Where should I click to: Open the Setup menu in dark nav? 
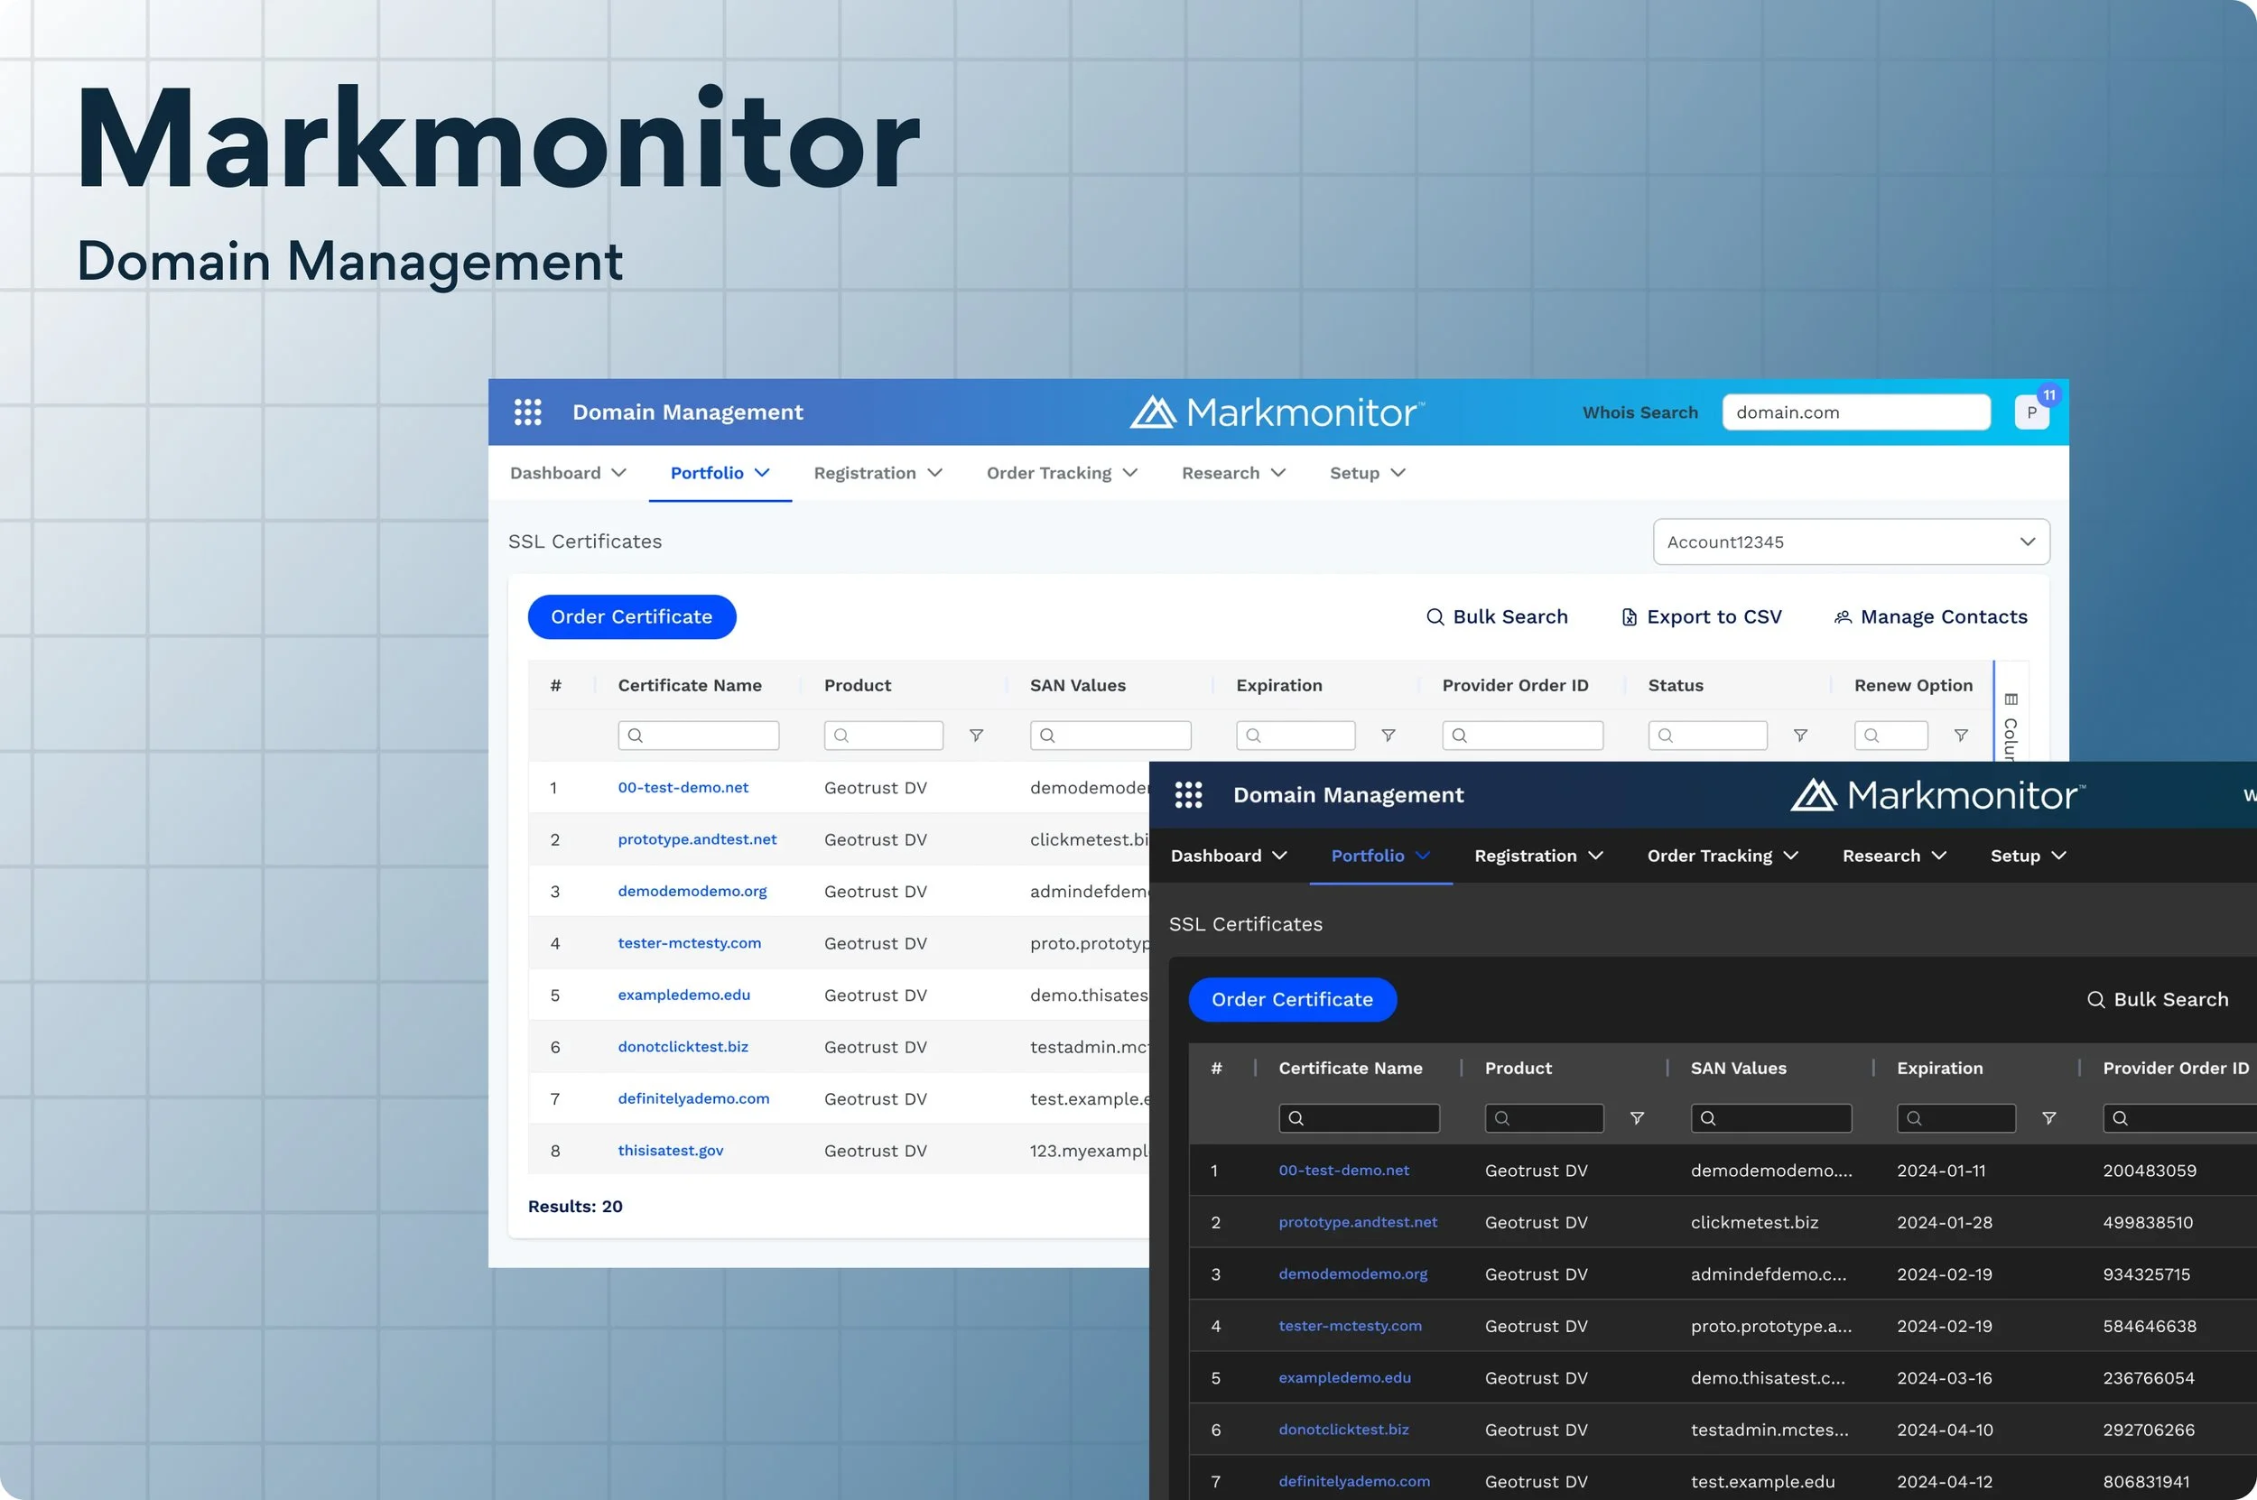pyautogui.click(x=2028, y=856)
